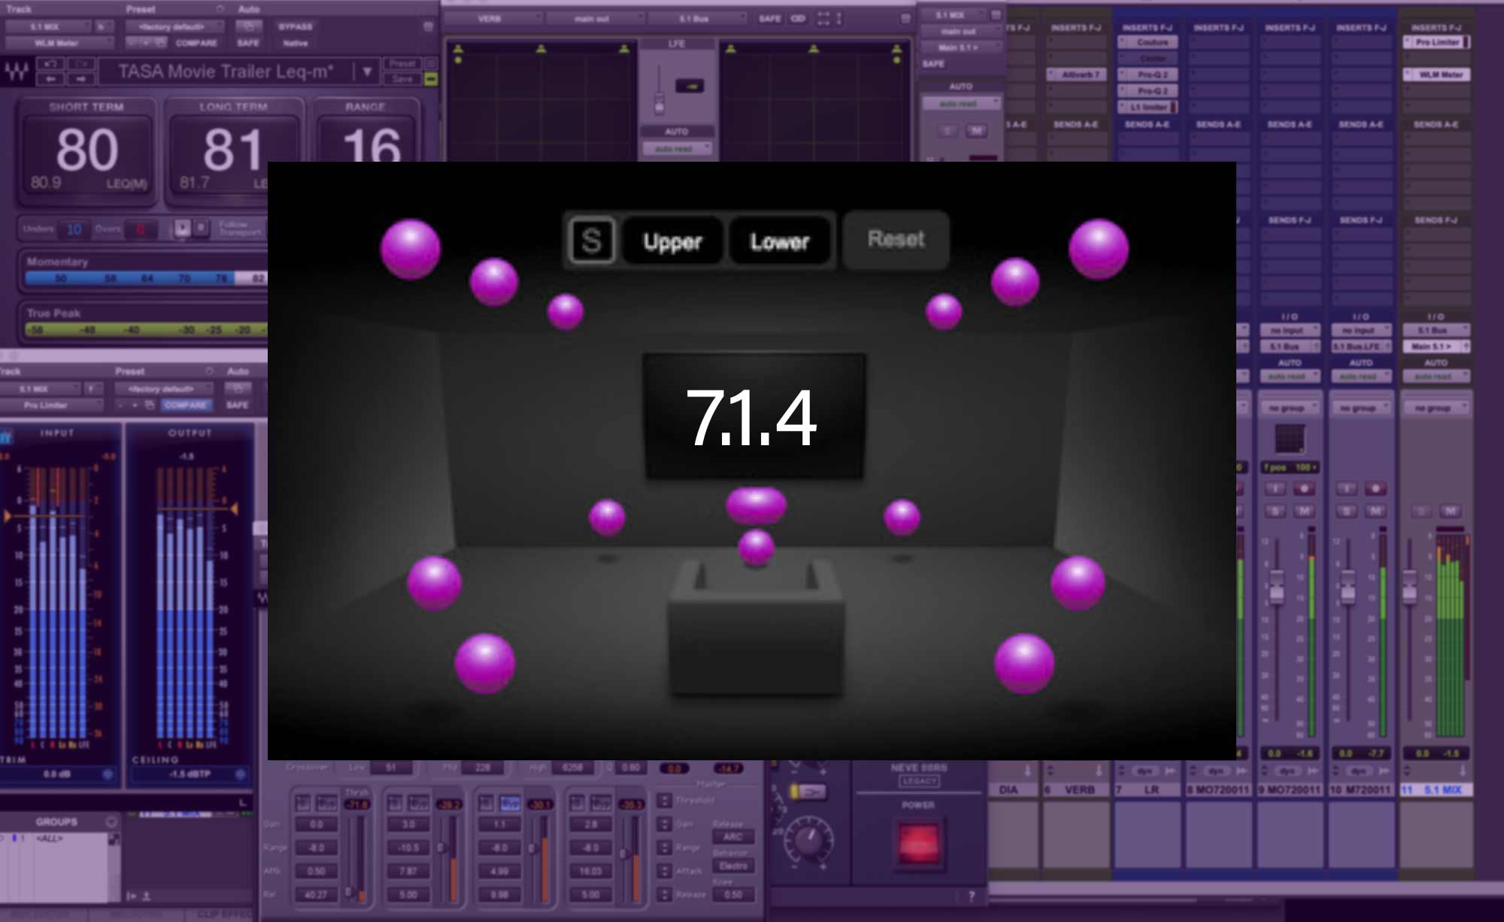
Task: Click the top-right corner height speaker sphere
Action: 1099,249
